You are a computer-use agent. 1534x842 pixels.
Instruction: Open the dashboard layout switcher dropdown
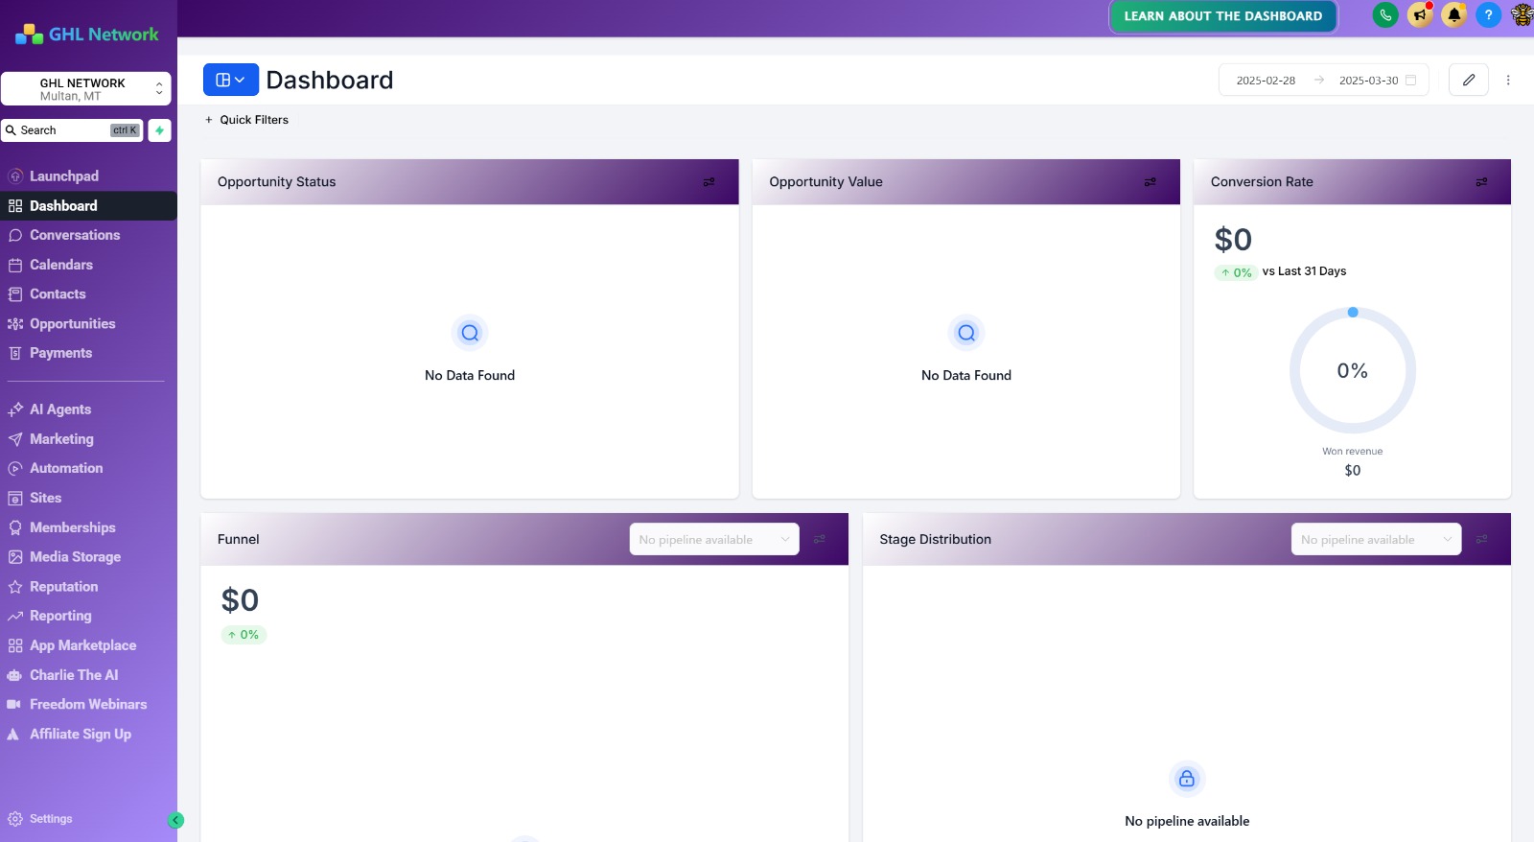tap(231, 80)
